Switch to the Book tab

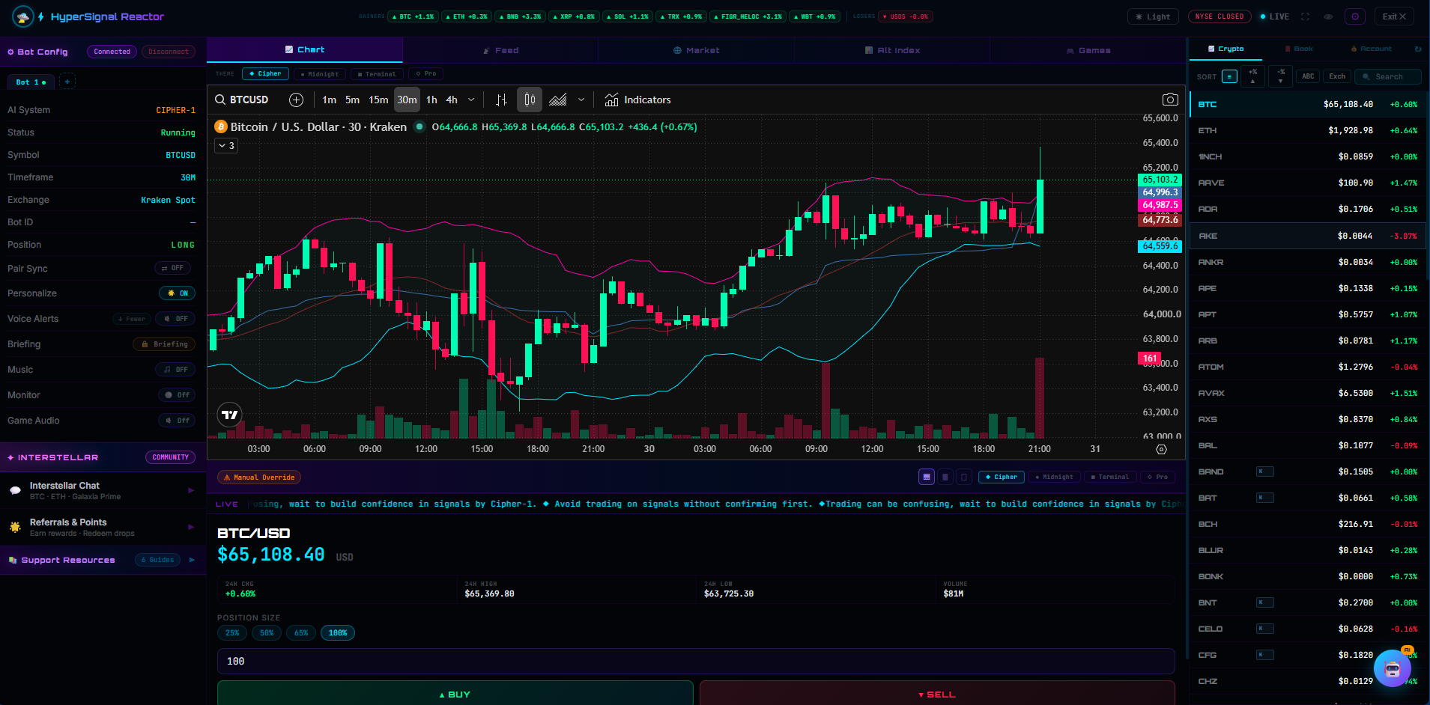[x=1299, y=49]
